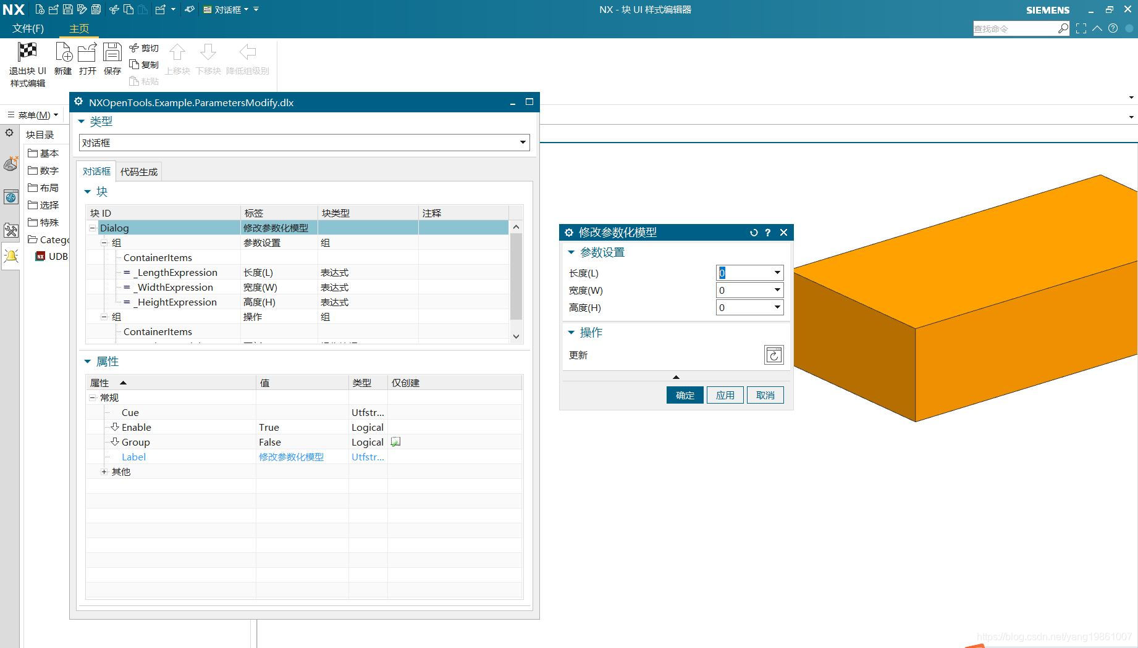Click the 确定 button
Image resolution: width=1138 pixels, height=648 pixels.
(x=685, y=395)
